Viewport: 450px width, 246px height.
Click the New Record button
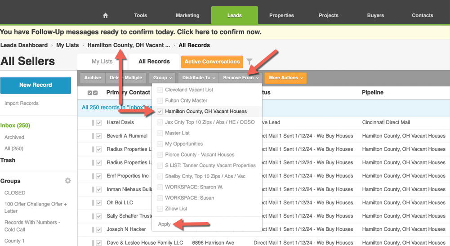click(x=36, y=85)
